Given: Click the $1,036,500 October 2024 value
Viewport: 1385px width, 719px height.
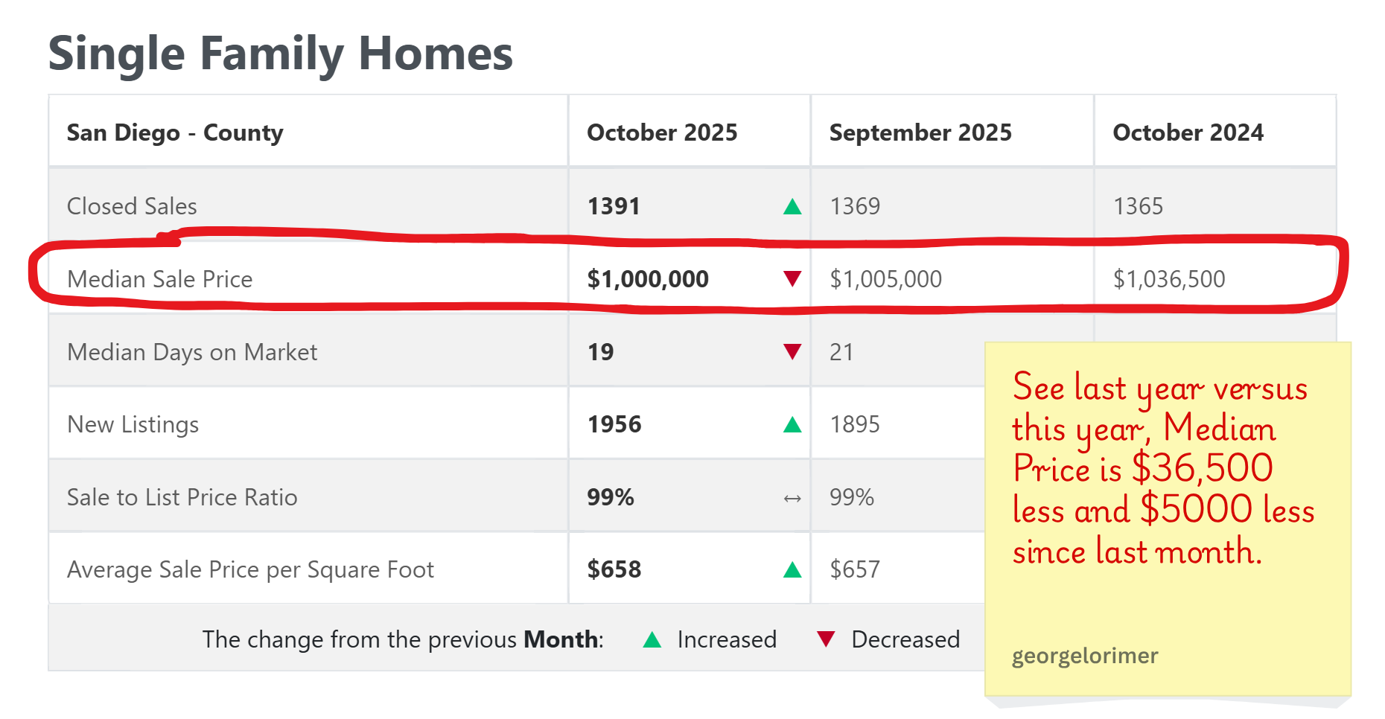Looking at the screenshot, I should [x=1169, y=279].
